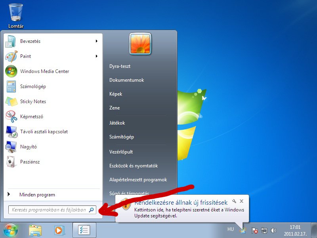Close the update notification balloon
Viewport: 317px width, 238px height.
[241, 201]
